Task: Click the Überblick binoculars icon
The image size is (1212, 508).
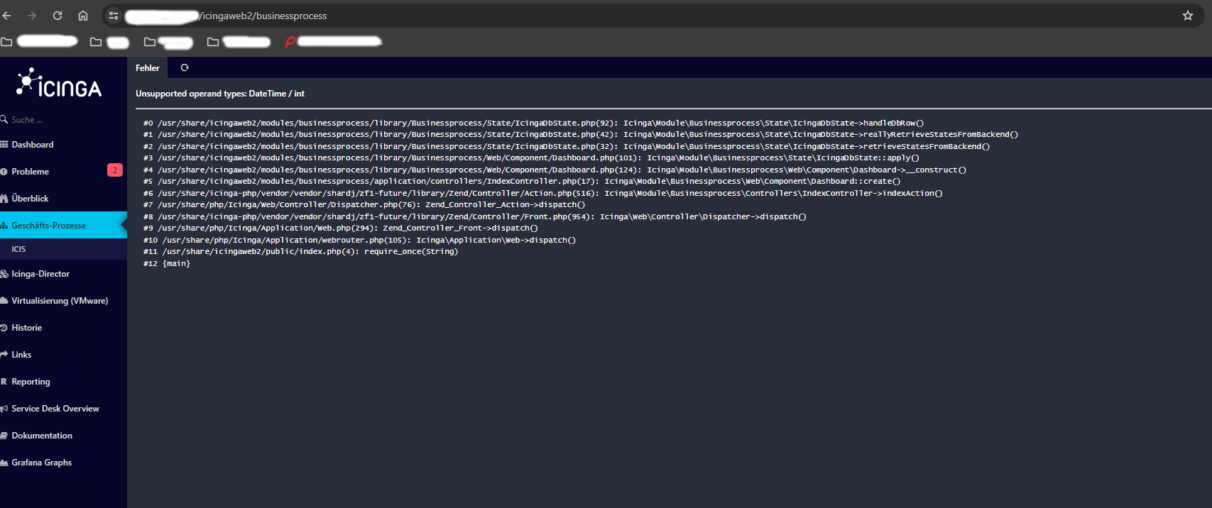Action: [x=4, y=199]
